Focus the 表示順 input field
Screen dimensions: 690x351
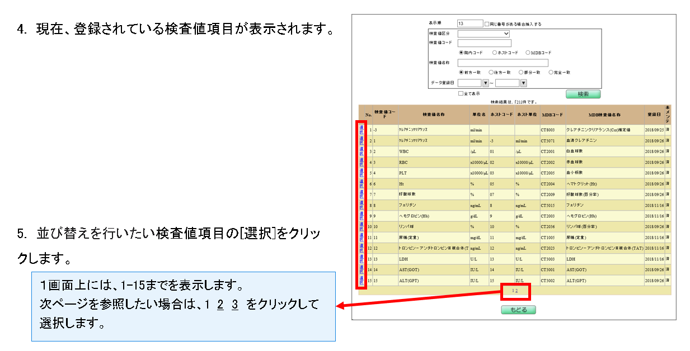point(470,23)
